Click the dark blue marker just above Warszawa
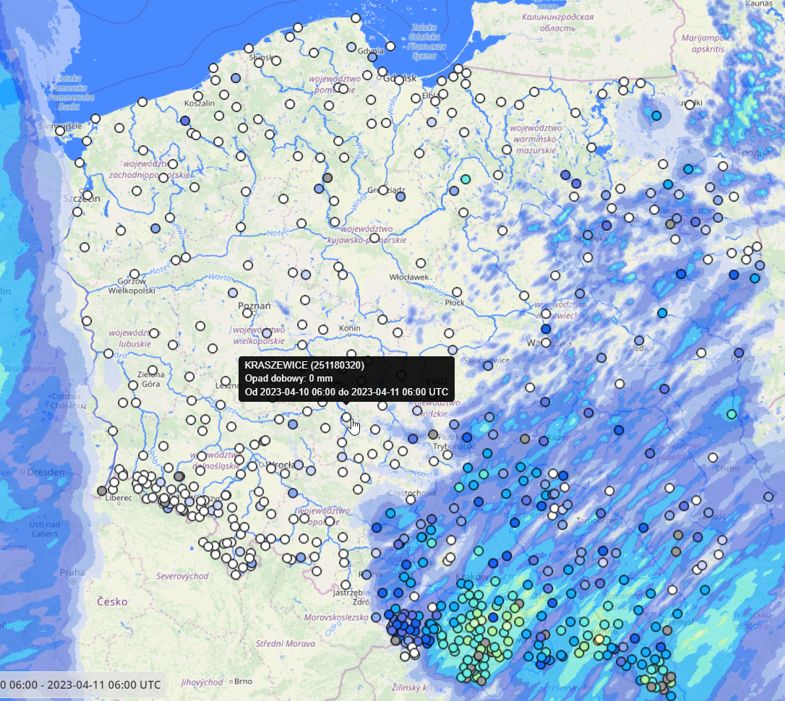The height and width of the screenshot is (701, 785). tap(546, 329)
